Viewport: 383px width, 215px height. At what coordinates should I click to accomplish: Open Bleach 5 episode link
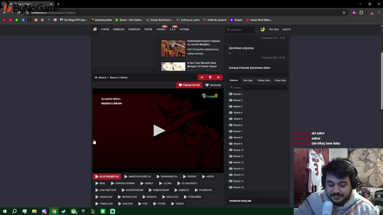pos(238,119)
